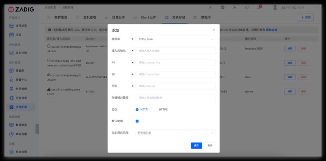Image resolution: width=326 pixels, height=161 pixels.
Task: Focus the 存储相对路径 input field
Action: [176, 98]
